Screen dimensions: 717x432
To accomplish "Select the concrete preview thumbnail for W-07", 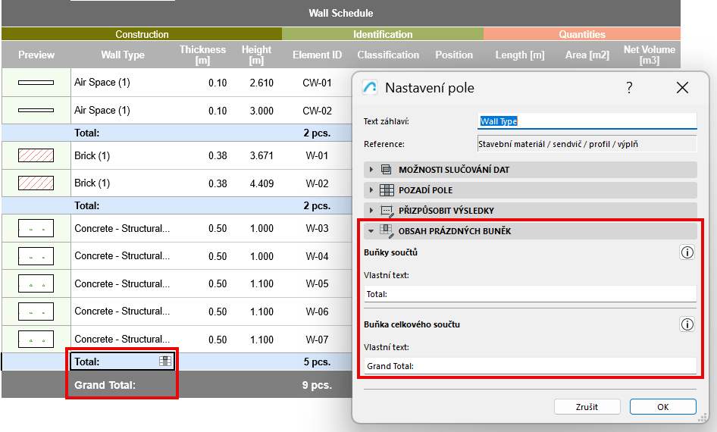I will pyautogui.click(x=36, y=340).
